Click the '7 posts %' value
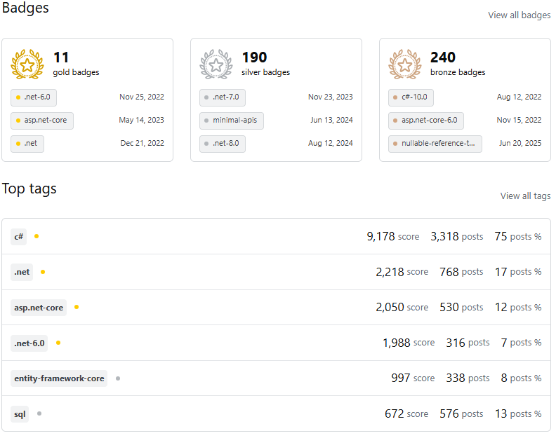 (521, 343)
